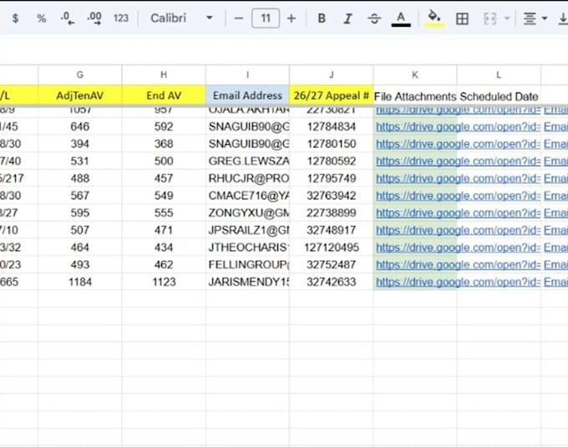Select the email cell starting ZONGYXU
Viewport: 568px width, 447px height.
click(x=247, y=213)
